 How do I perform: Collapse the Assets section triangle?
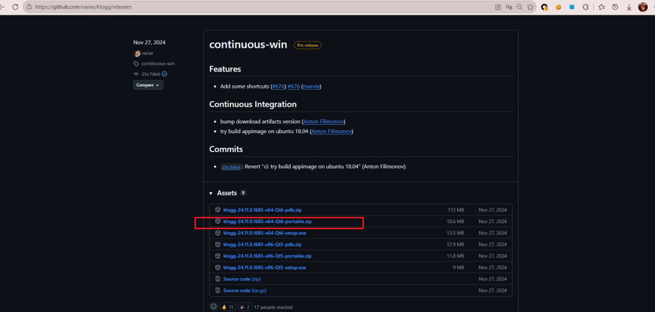[211, 193]
